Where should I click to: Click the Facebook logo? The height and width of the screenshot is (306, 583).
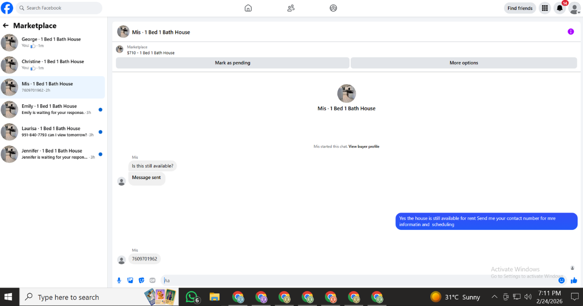7,8
